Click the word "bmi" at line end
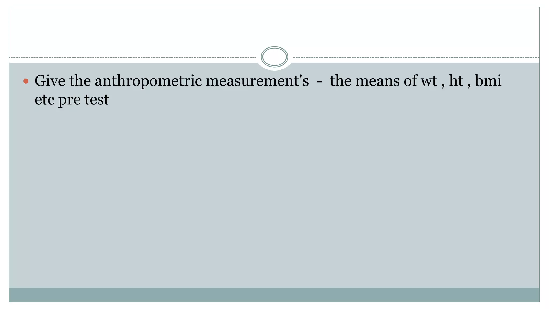Screen dimensions: 549x309 (488, 80)
